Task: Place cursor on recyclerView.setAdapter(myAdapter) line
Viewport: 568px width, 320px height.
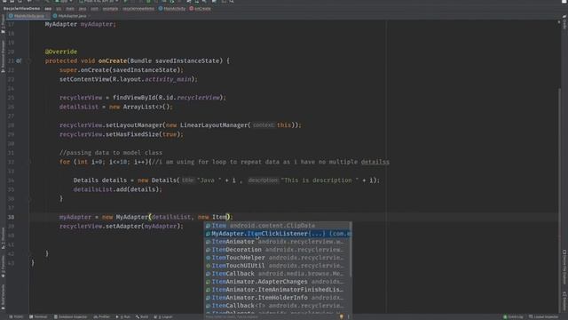Action: tap(122, 226)
